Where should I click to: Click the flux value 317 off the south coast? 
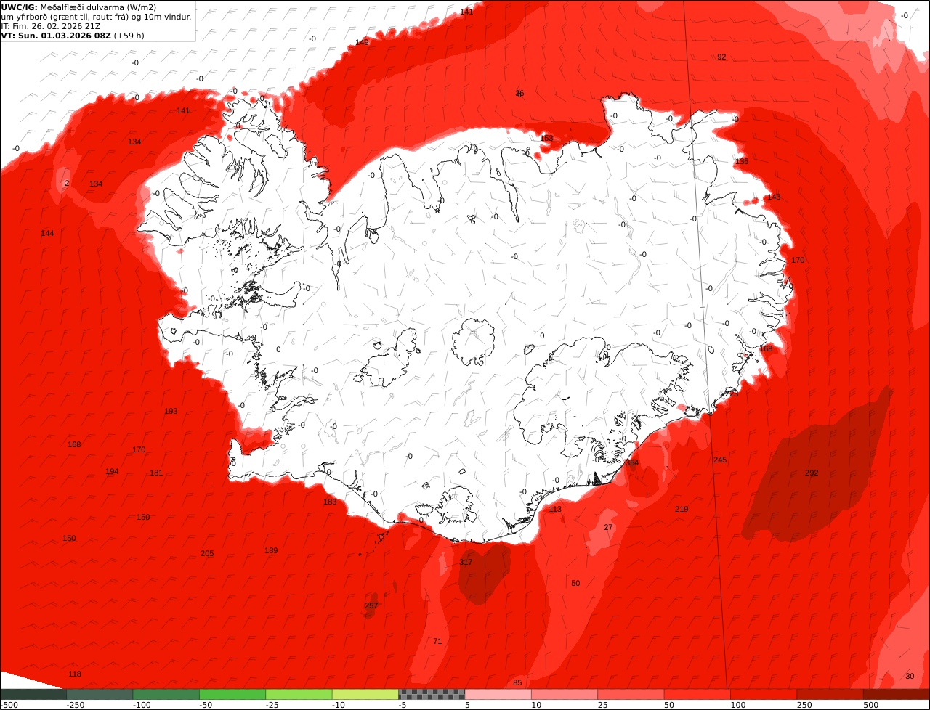tap(466, 563)
